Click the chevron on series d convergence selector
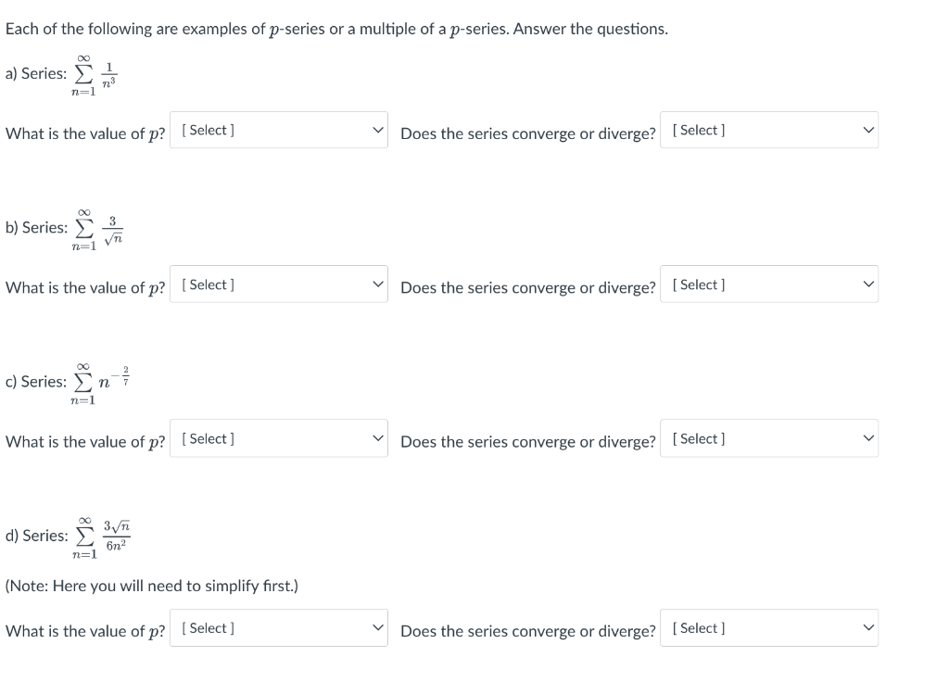The width and height of the screenshot is (949, 682). (x=868, y=627)
